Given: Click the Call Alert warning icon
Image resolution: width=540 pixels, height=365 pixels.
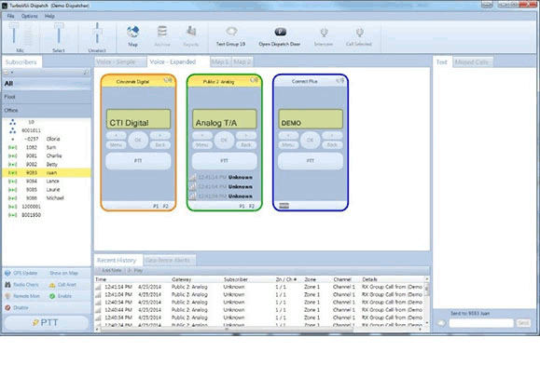Looking at the screenshot, I should [x=52, y=285].
